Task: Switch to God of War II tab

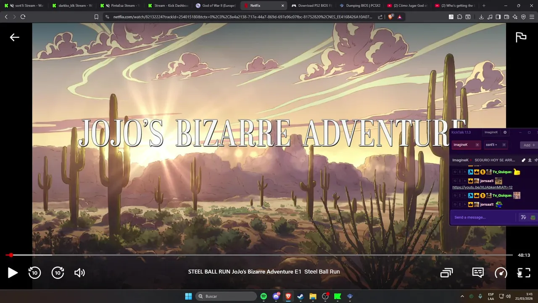Action: [216, 5]
